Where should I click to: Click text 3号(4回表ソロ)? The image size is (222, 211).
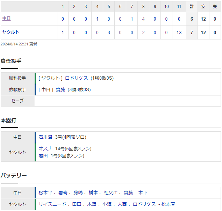coord(71,137)
